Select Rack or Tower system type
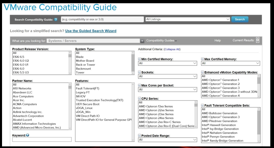Image resolution: width=274 pixels, height=148 pixels. tap(86, 65)
